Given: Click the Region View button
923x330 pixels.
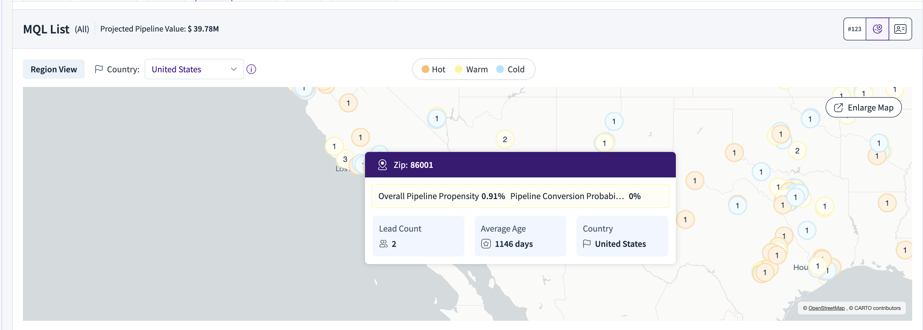Looking at the screenshot, I should tap(54, 69).
